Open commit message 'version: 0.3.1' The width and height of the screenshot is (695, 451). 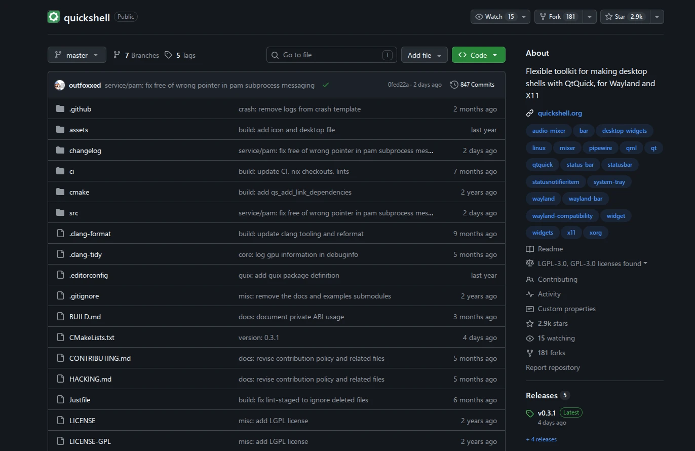pos(259,337)
